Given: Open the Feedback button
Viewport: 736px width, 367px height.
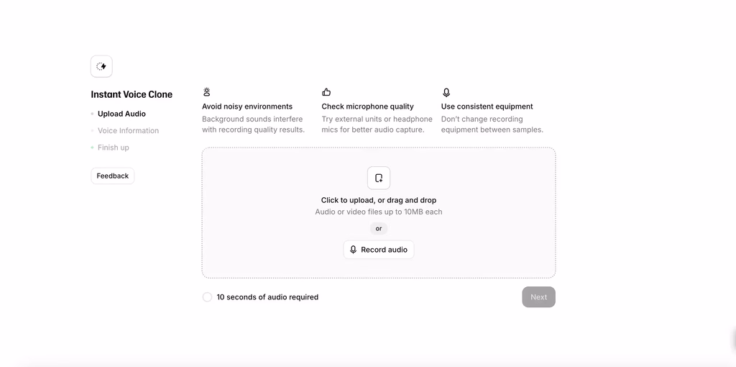Looking at the screenshot, I should [x=113, y=176].
